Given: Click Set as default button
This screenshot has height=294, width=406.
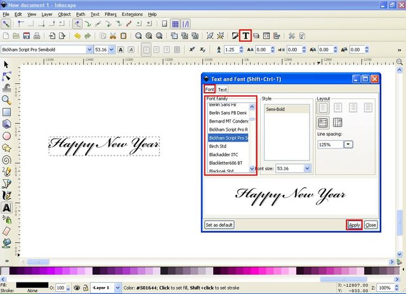Looking at the screenshot, I should [219, 225].
